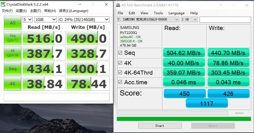Click the green progress bar in AS SSD

coord(184,119)
